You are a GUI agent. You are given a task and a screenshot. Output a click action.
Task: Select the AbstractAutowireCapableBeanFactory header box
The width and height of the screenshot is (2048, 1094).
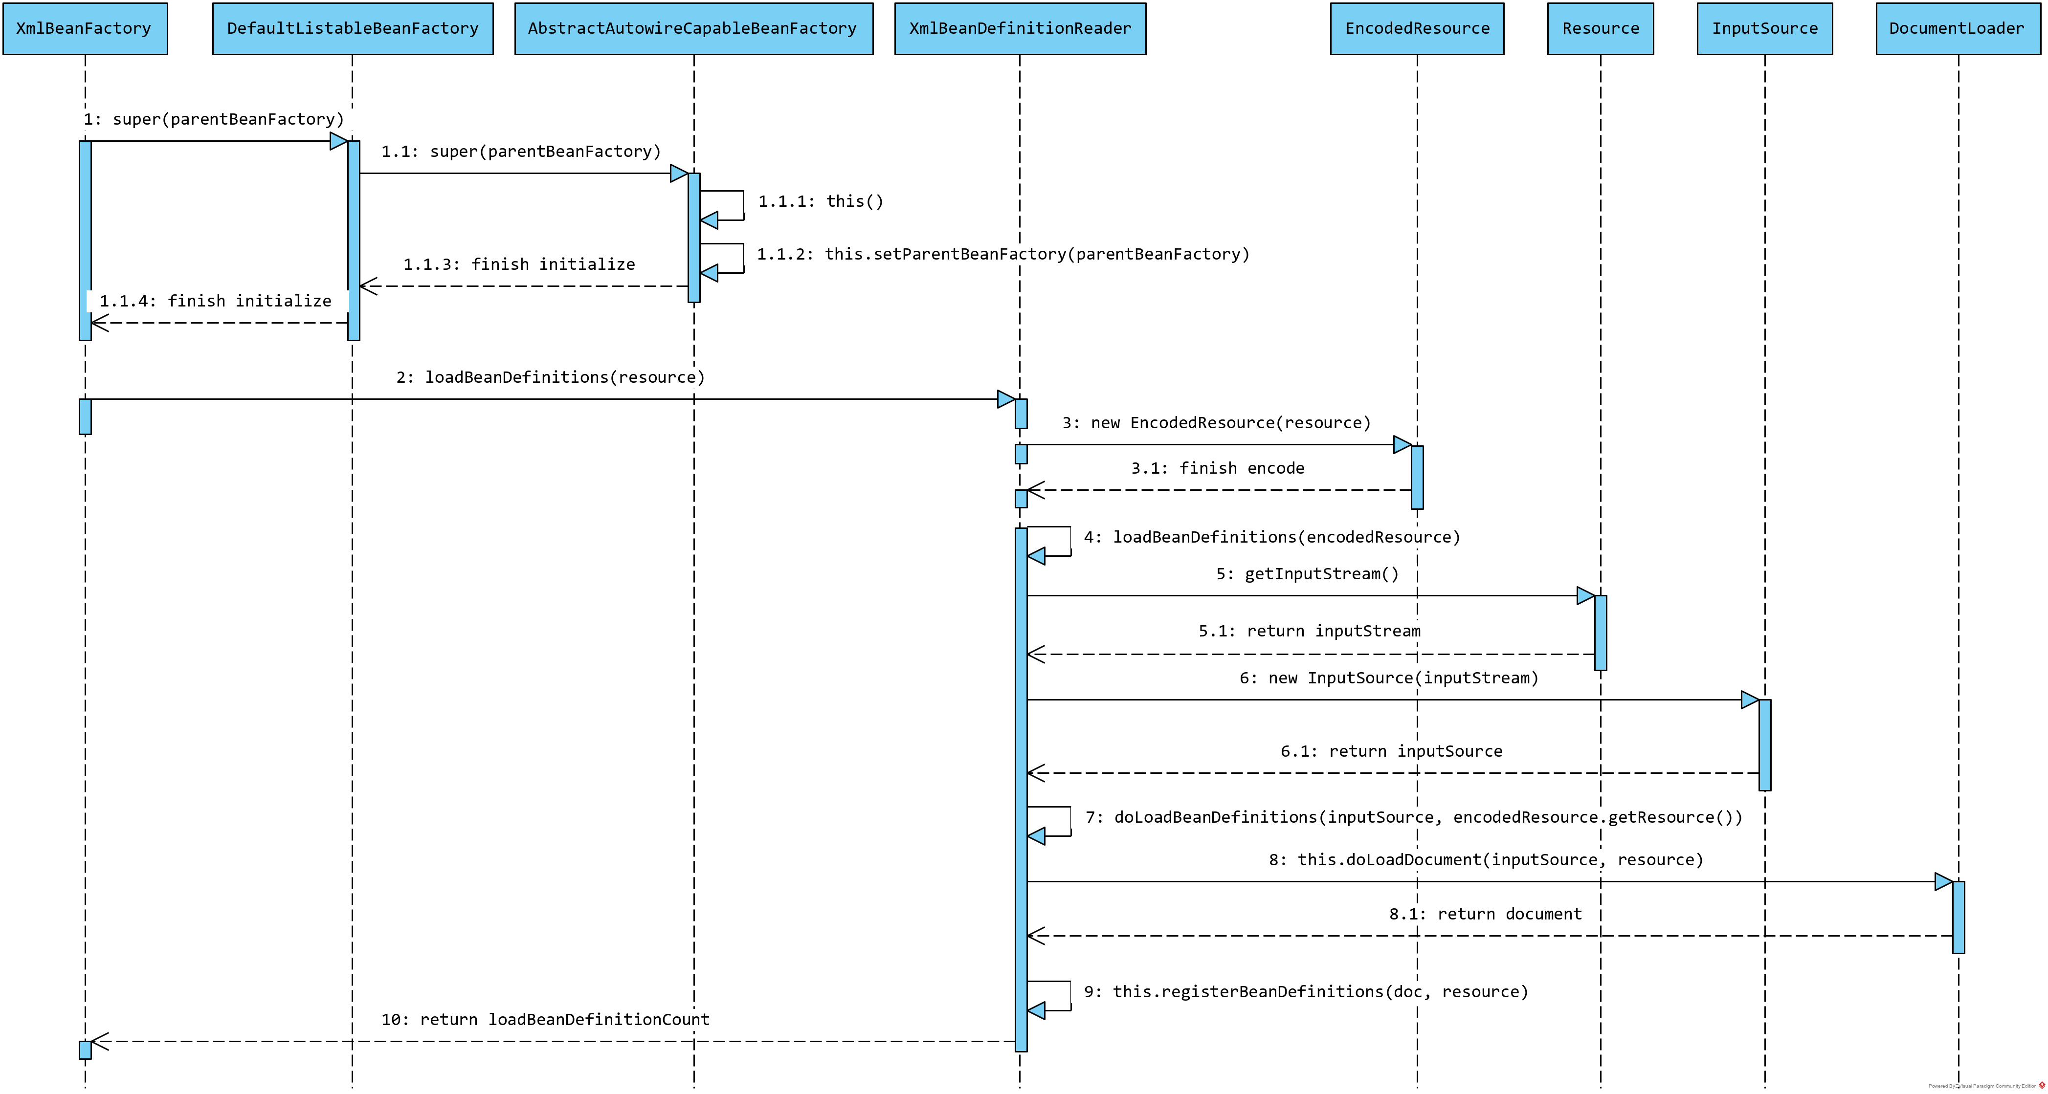(693, 29)
